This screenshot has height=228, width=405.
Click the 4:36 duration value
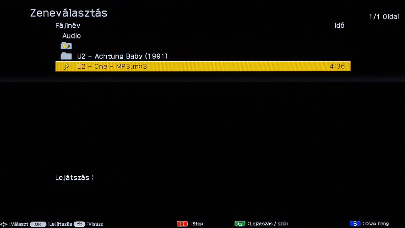[x=337, y=66]
